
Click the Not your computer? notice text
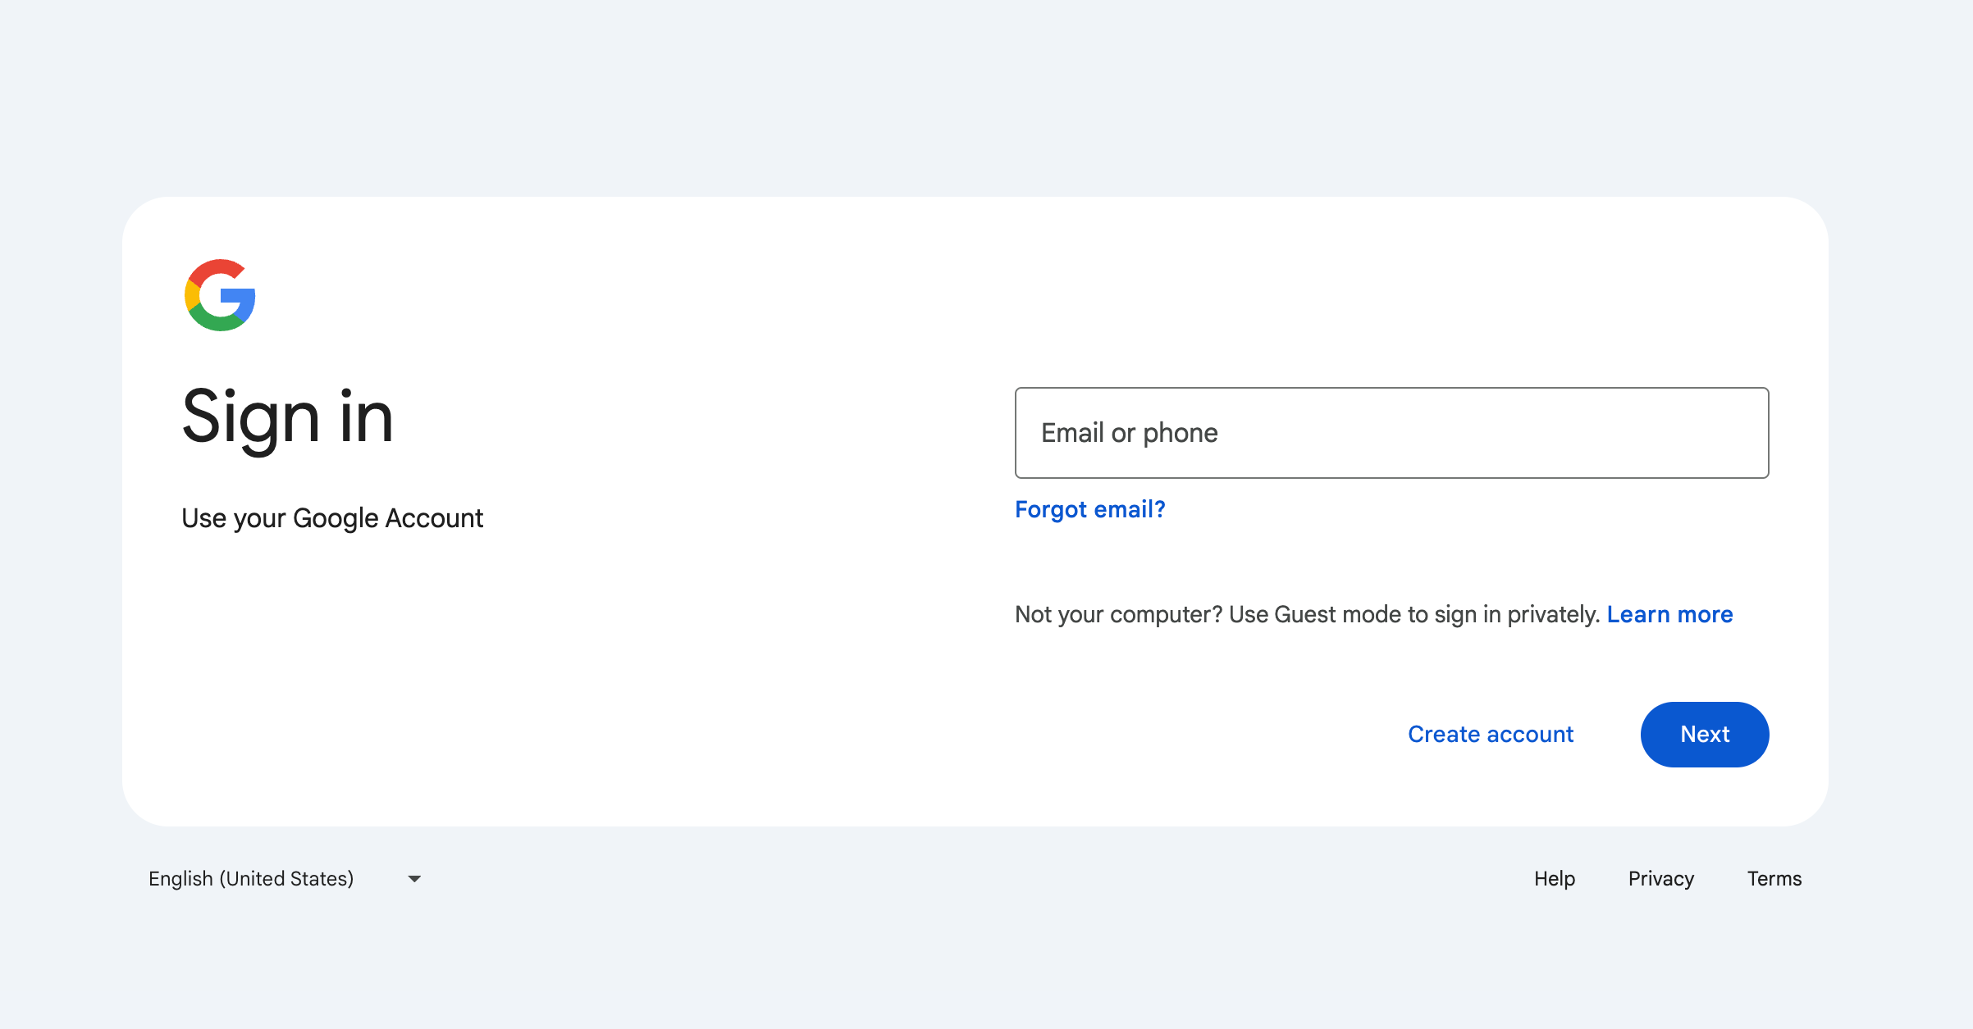coord(1119,615)
